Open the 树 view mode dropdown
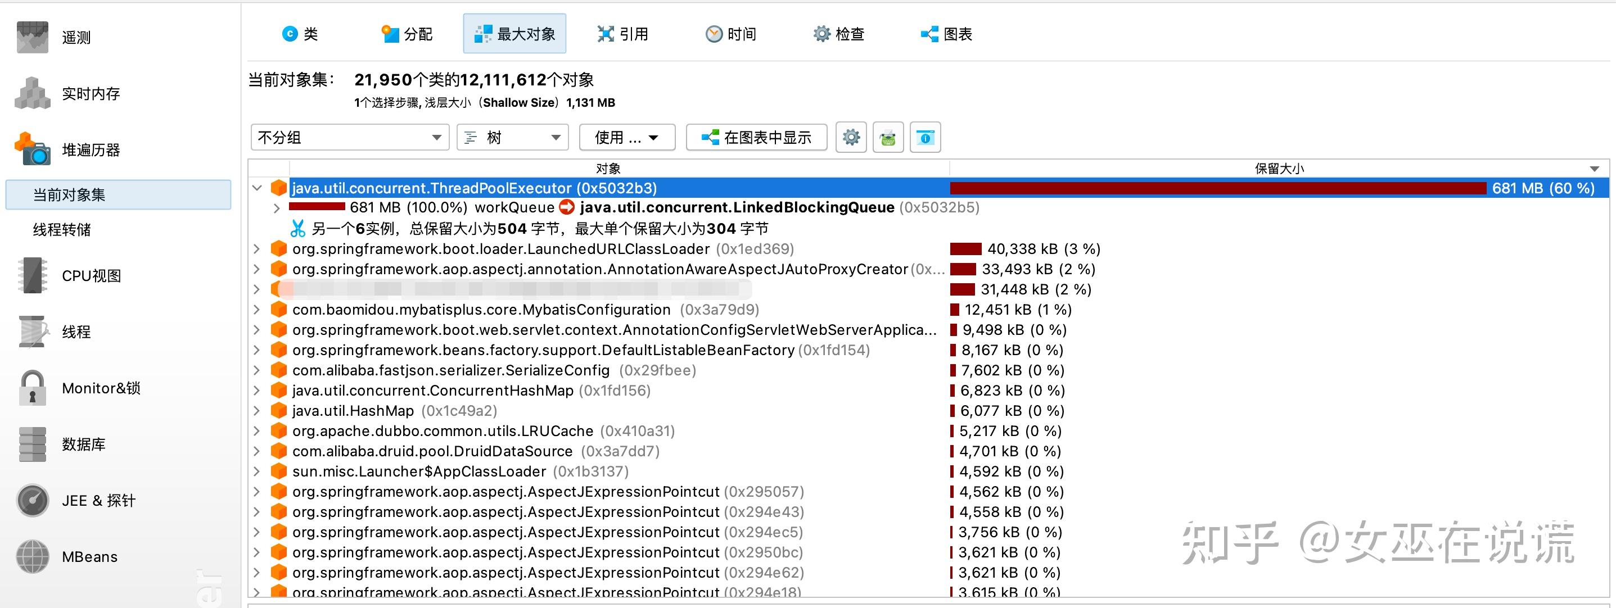 tap(512, 137)
